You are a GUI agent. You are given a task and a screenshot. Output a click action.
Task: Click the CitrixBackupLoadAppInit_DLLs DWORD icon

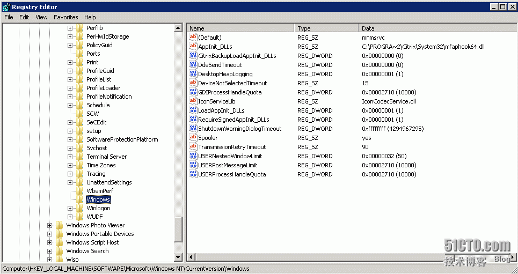pos(193,55)
